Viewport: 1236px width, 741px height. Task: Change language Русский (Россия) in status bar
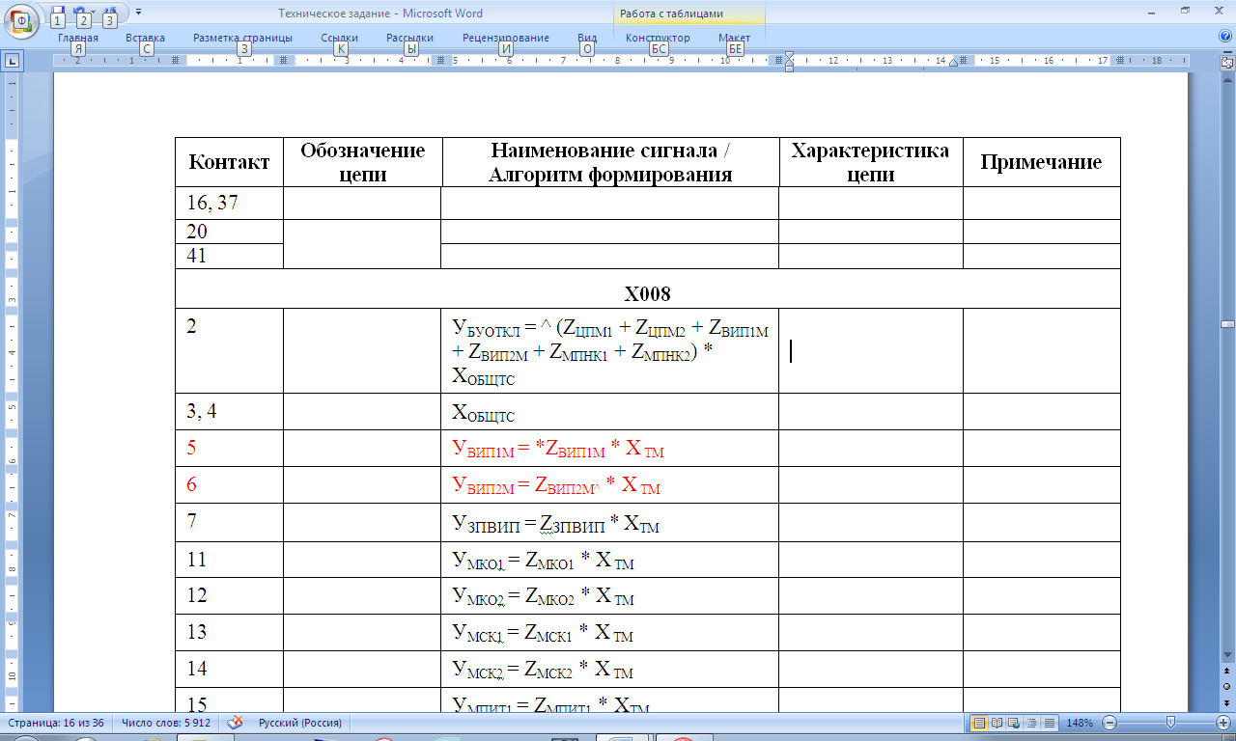pyautogui.click(x=299, y=723)
